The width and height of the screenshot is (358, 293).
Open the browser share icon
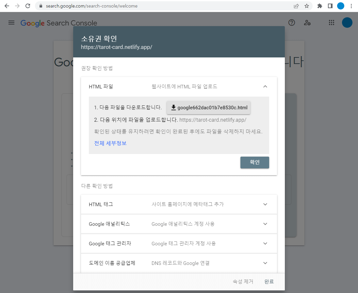(x=296, y=6)
